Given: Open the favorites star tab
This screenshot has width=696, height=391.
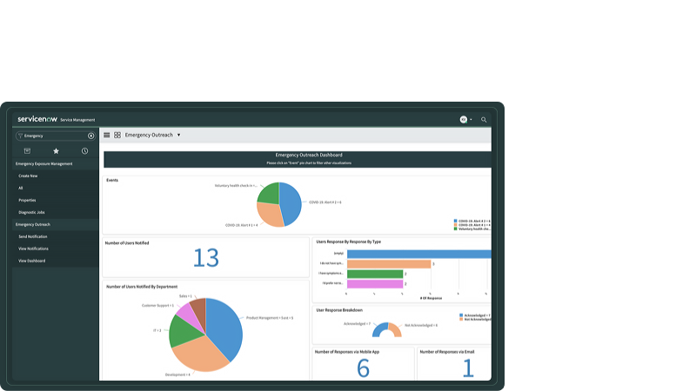Looking at the screenshot, I should point(56,151).
